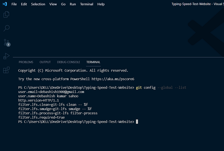Click the https://aka.ms/pscore6 link

pyautogui.click(x=113, y=79)
